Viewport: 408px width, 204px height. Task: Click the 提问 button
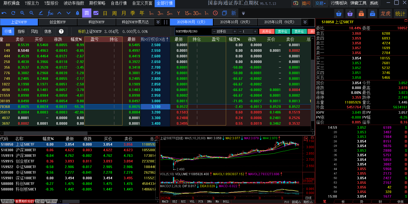306,3
